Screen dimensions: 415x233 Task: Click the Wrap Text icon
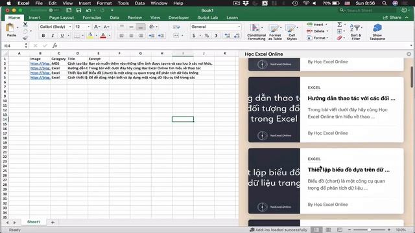coord(176,27)
